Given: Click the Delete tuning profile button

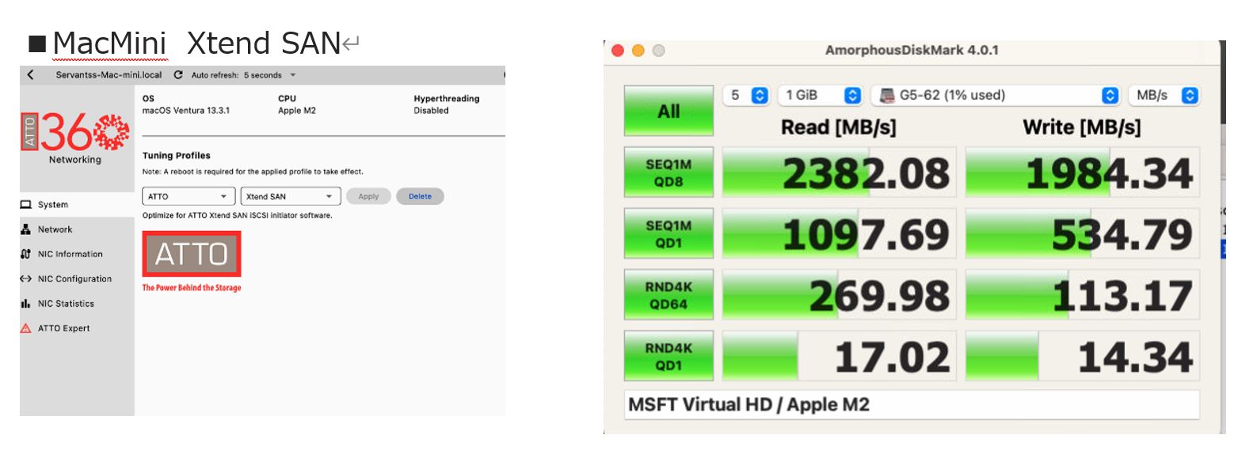Looking at the screenshot, I should (420, 196).
